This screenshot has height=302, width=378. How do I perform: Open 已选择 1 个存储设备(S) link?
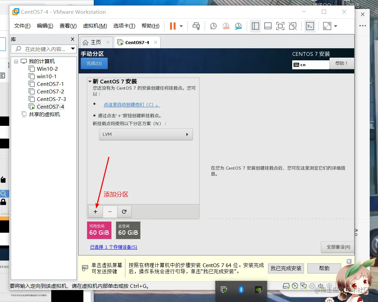click(114, 247)
